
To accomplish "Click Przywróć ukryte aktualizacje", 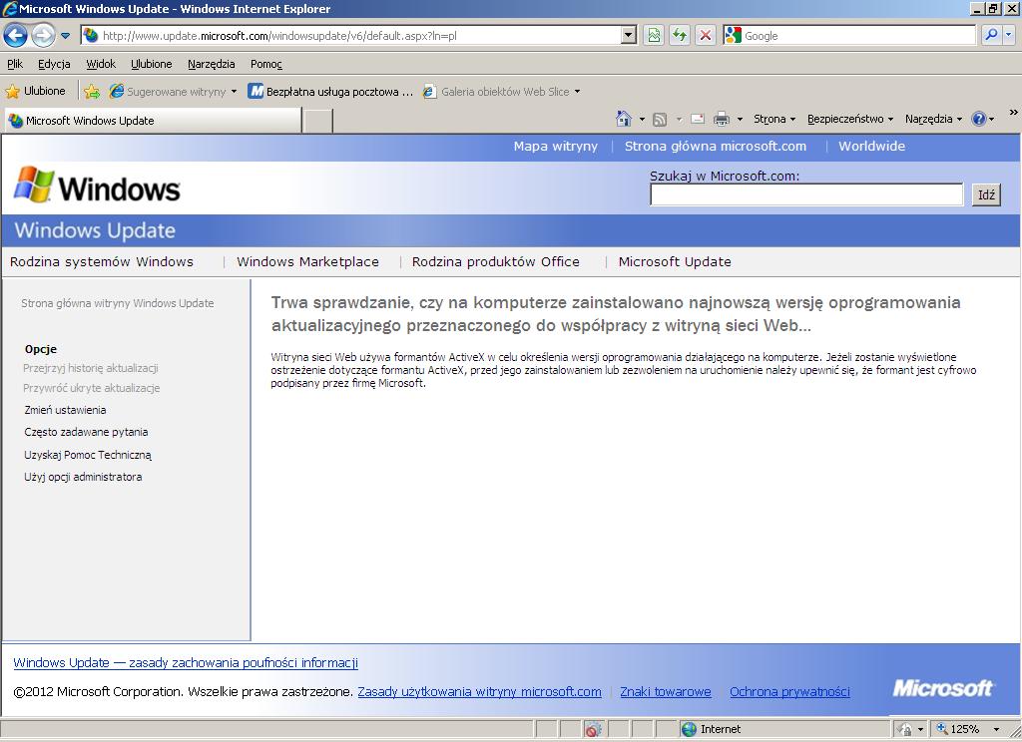I will 91,388.
